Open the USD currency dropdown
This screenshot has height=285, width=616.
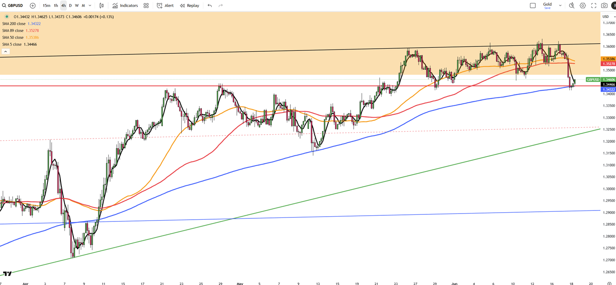pos(608,17)
